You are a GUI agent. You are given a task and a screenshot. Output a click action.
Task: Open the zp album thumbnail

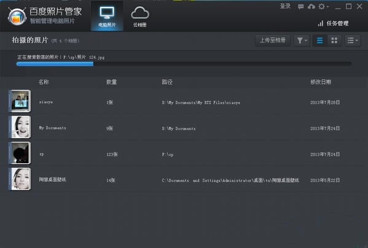pyautogui.click(x=20, y=153)
